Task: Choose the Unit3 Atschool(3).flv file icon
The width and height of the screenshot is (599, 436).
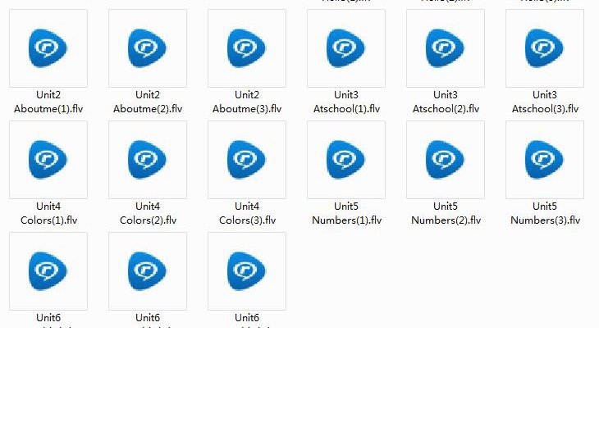Action: click(x=545, y=48)
